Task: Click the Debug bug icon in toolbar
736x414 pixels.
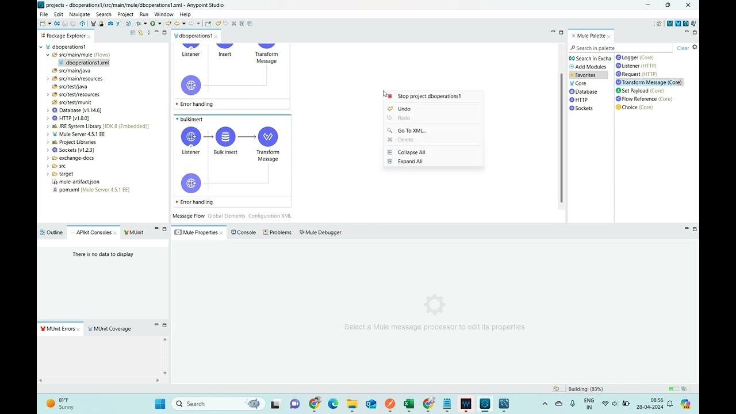Action: (x=139, y=24)
